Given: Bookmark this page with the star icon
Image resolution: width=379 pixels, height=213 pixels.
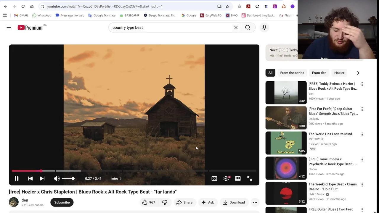Looking at the screenshot, I should [x=227, y=6].
